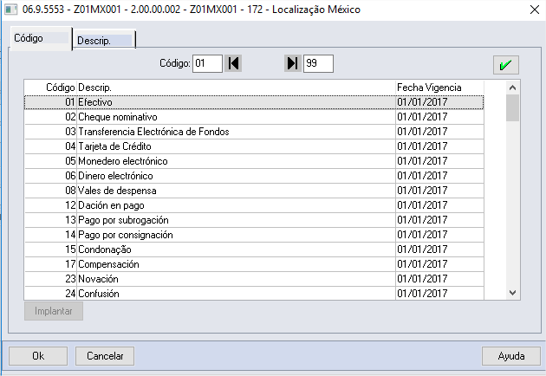This screenshot has width=546, height=376.
Task: Select the row 'Dinero electrónico'
Action: click(x=254, y=176)
